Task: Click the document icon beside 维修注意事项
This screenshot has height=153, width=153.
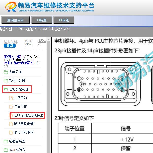Action: tap(11, 133)
